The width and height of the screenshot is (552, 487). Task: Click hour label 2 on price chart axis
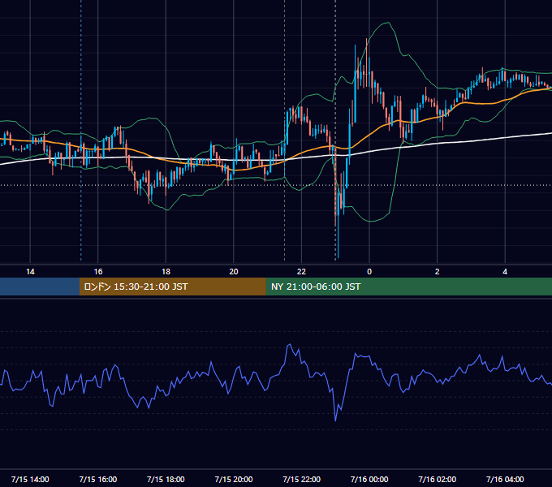coord(438,272)
